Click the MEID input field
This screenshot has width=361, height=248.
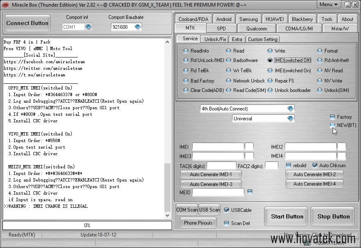(x=218, y=192)
